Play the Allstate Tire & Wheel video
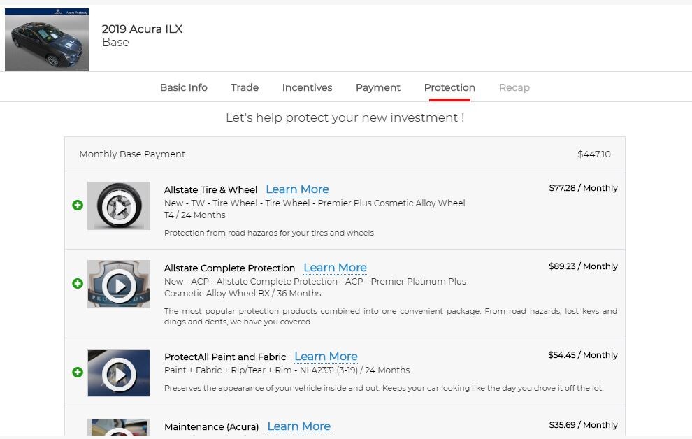692x439 pixels. pos(119,206)
